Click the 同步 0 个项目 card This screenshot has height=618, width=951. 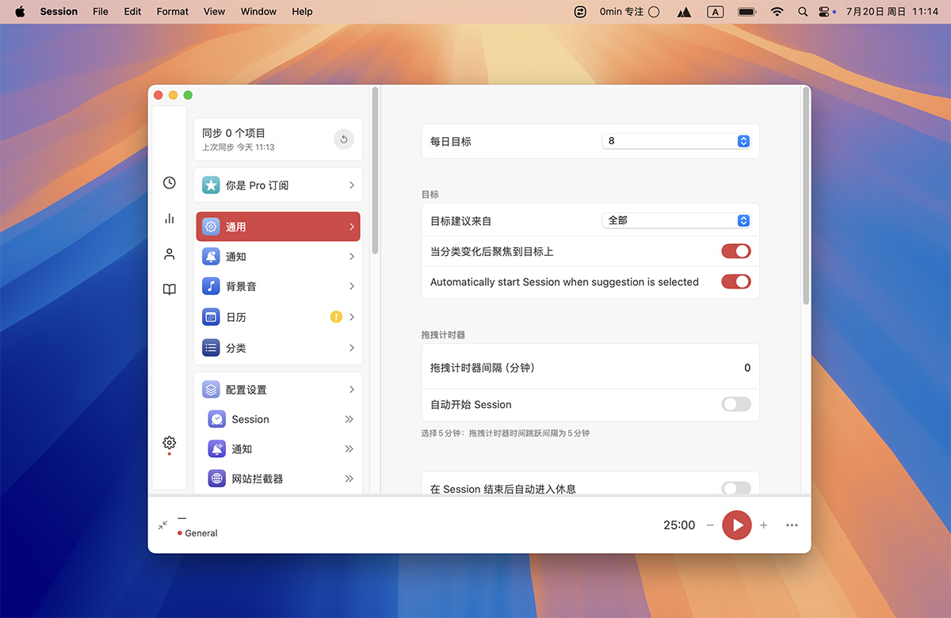[278, 139]
